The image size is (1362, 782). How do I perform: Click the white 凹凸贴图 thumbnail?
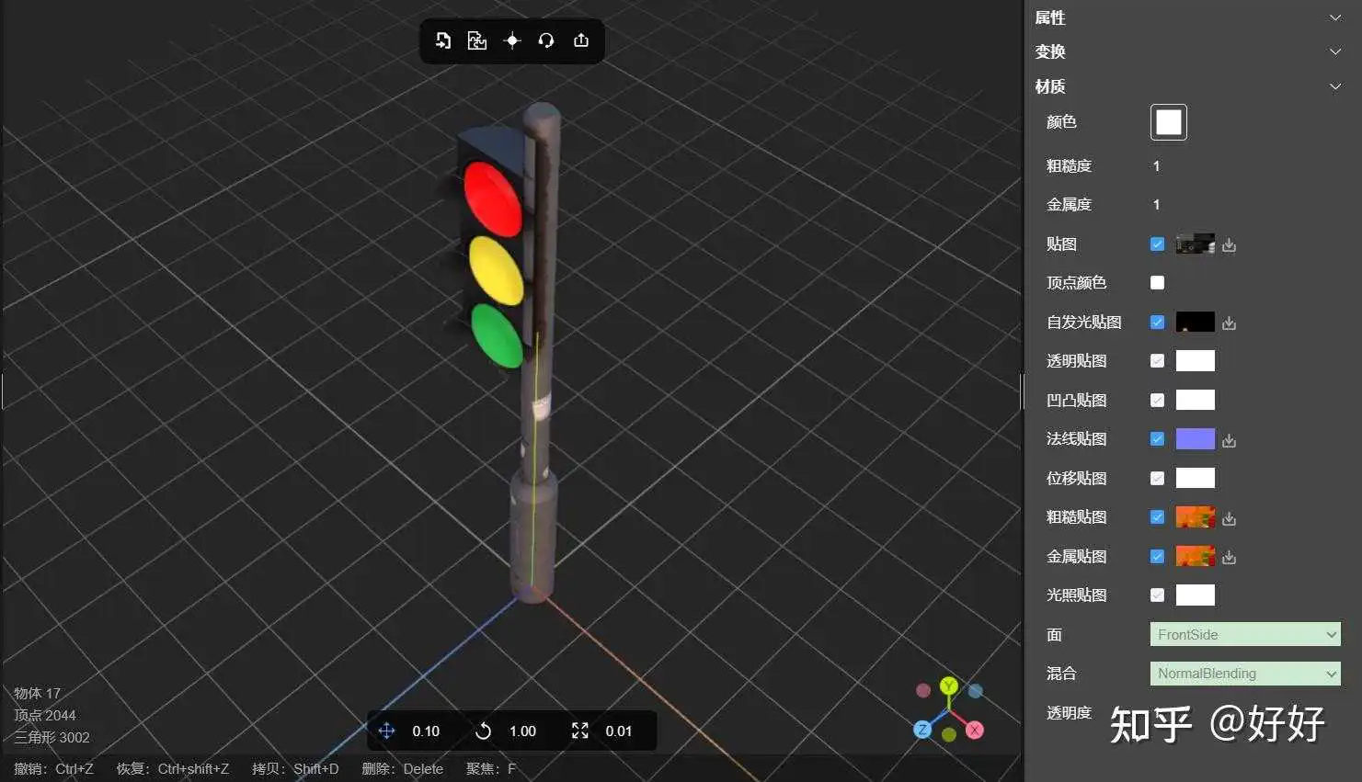pos(1196,400)
